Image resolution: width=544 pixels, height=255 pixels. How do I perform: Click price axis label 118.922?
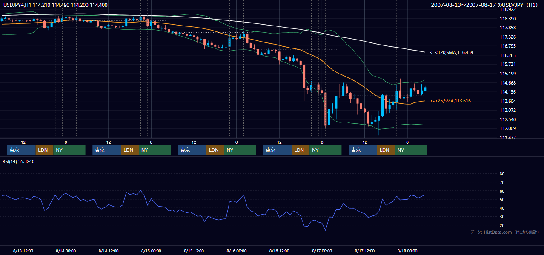tap(508, 9)
